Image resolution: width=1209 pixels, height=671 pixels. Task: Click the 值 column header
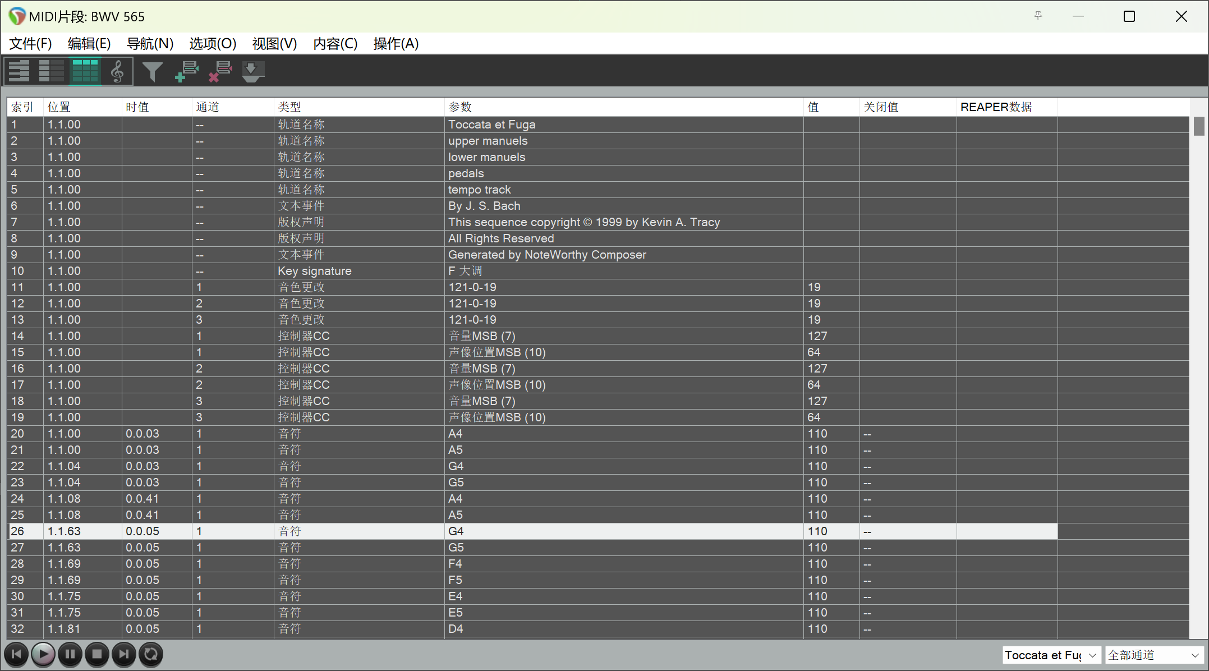click(831, 107)
